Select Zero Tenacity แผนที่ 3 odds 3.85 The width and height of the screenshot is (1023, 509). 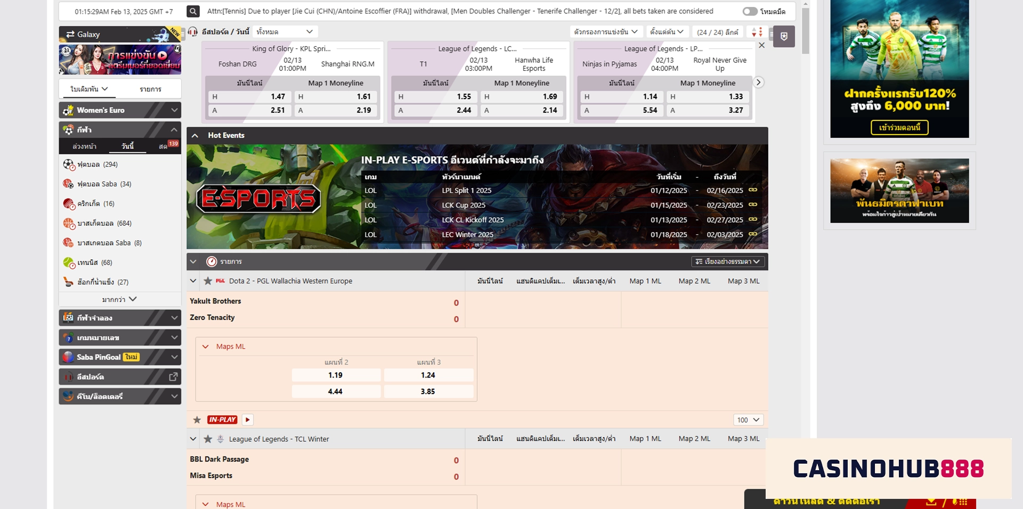pyautogui.click(x=428, y=391)
